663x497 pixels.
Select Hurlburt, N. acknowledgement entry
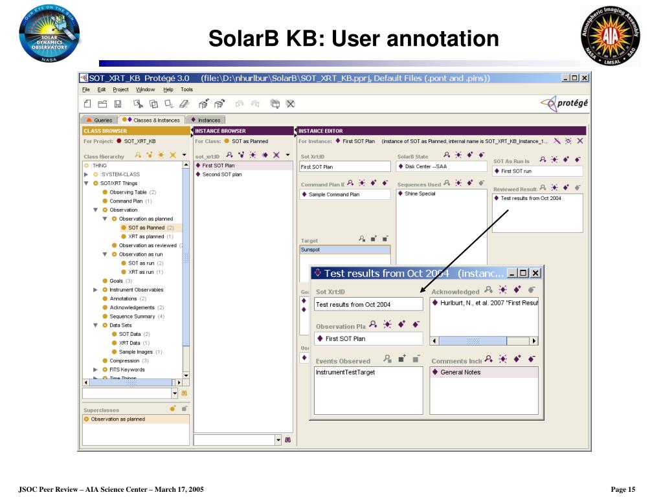click(484, 303)
